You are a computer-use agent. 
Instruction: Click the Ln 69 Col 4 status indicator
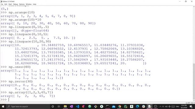[x=190, y=103]
